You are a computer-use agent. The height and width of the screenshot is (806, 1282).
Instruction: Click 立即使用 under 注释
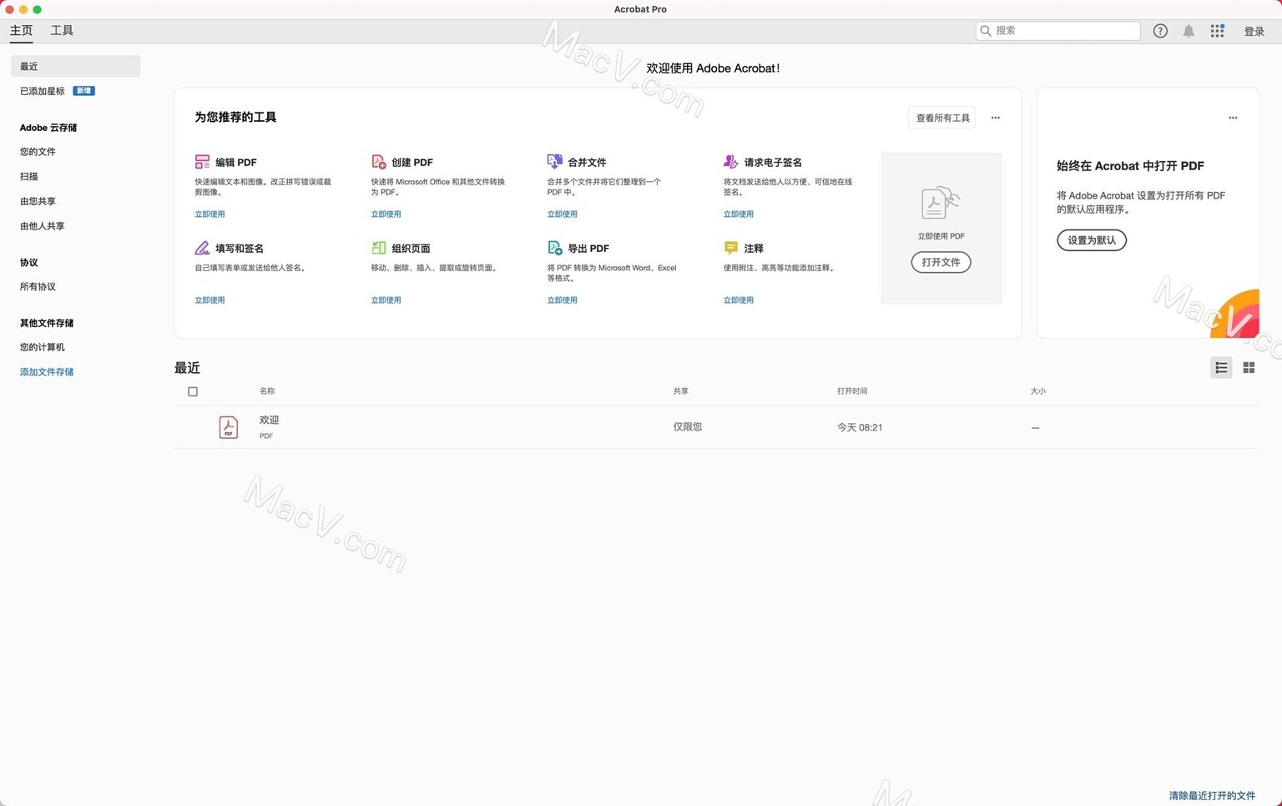(x=738, y=300)
